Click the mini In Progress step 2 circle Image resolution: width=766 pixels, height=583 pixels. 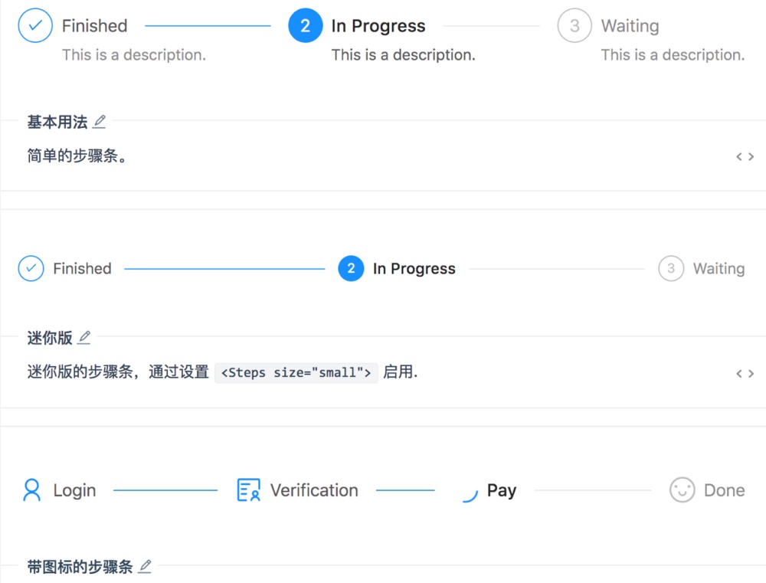tap(350, 268)
